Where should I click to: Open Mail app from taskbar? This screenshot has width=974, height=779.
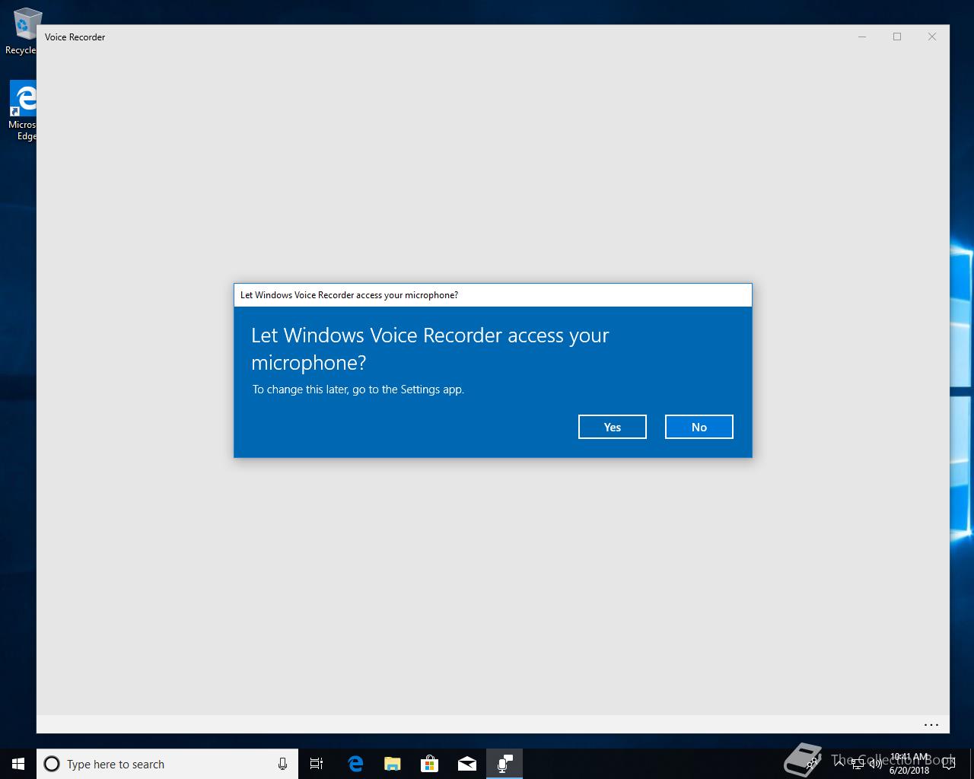coord(466,764)
